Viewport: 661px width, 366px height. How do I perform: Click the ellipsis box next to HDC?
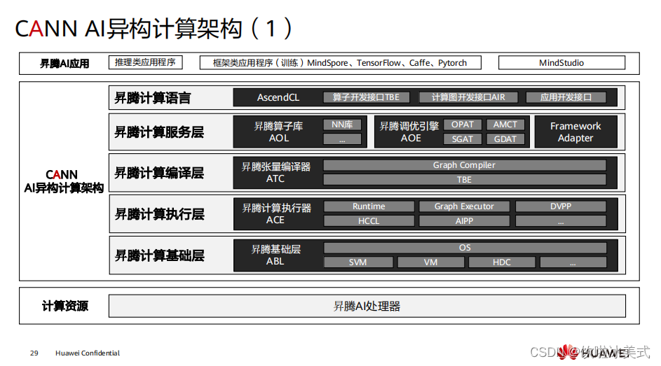pos(573,262)
